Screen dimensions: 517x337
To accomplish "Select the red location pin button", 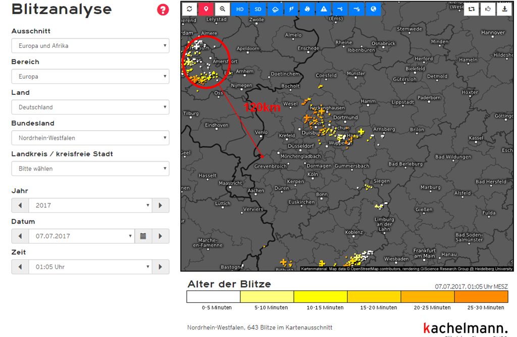I will (x=205, y=9).
